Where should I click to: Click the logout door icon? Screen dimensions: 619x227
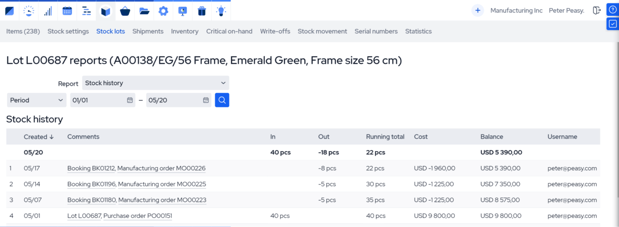coord(596,10)
